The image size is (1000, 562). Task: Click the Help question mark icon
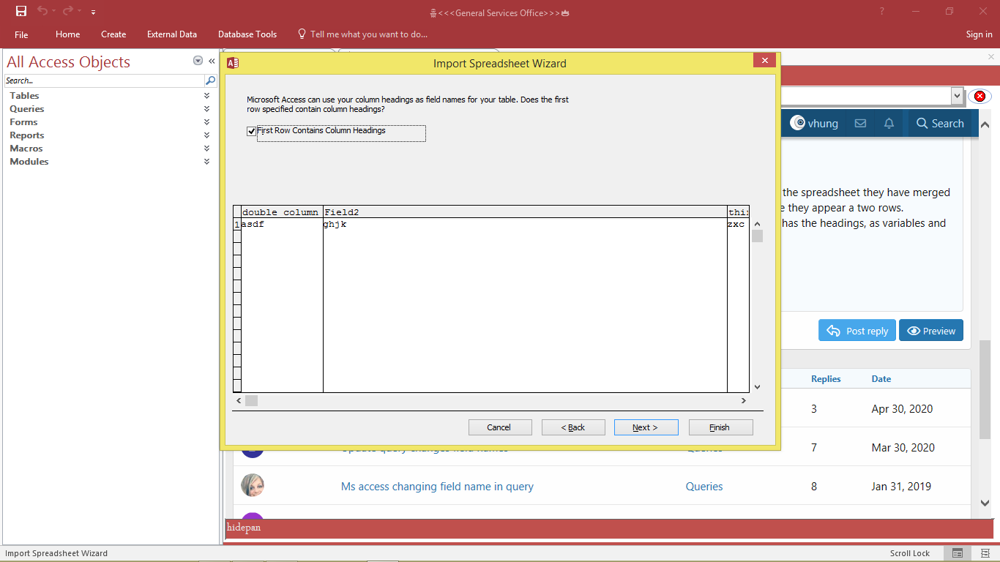pyautogui.click(x=882, y=12)
